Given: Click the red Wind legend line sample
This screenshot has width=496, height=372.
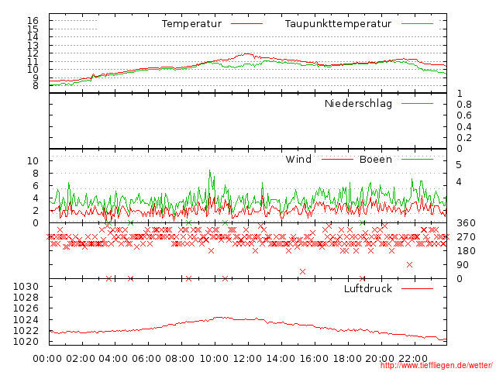Looking at the screenshot, I should tap(337, 159).
